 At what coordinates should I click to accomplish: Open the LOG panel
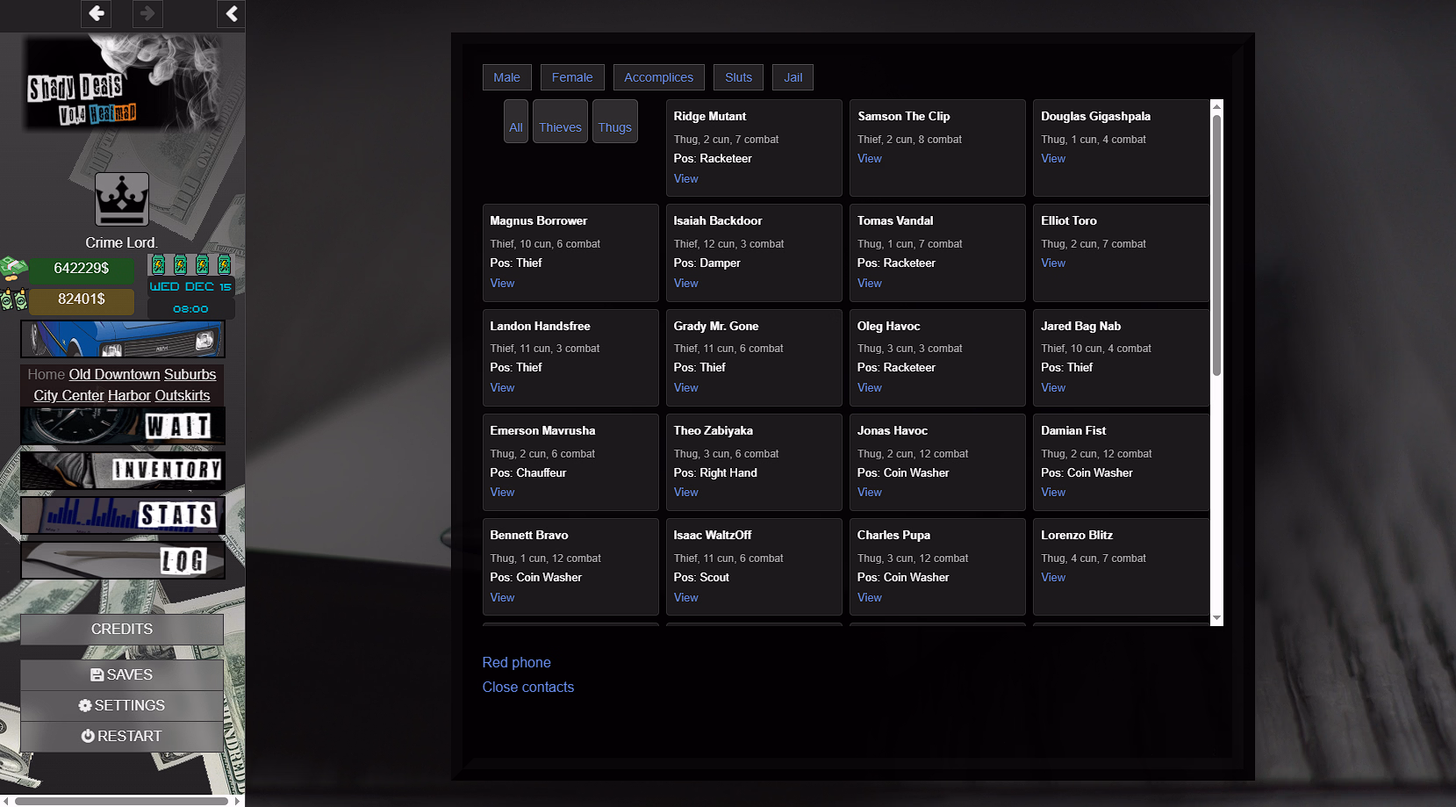tap(122, 560)
